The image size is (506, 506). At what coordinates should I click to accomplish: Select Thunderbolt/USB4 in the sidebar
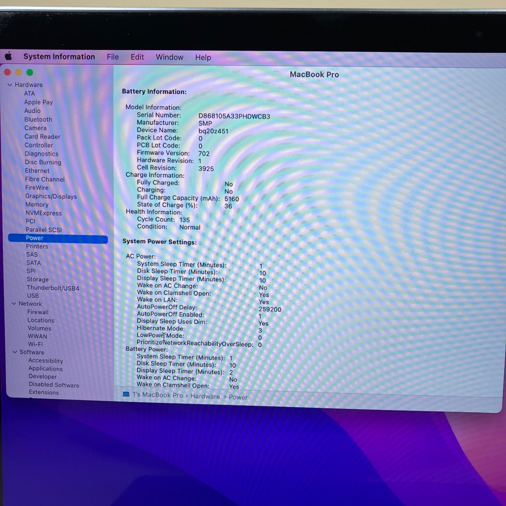[x=53, y=288]
